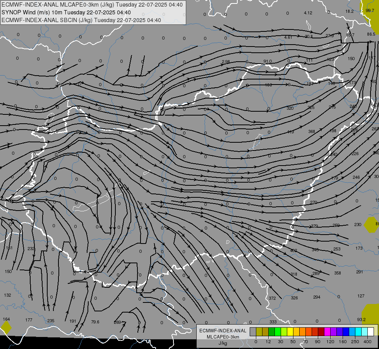
Task: Click the legend tick label '12'
Action: point(268,342)
